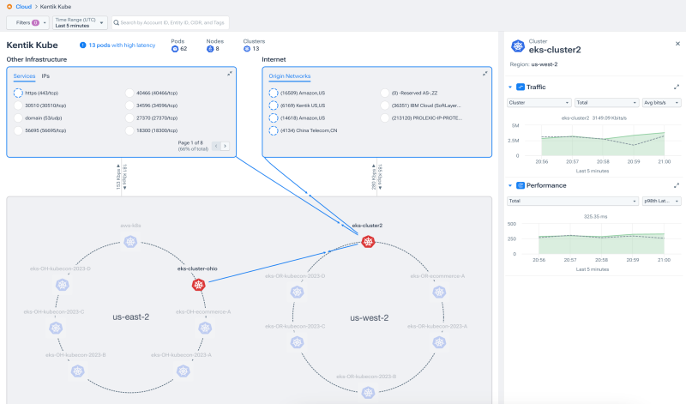Open the Filters dropdown
686x404 pixels.
click(27, 23)
